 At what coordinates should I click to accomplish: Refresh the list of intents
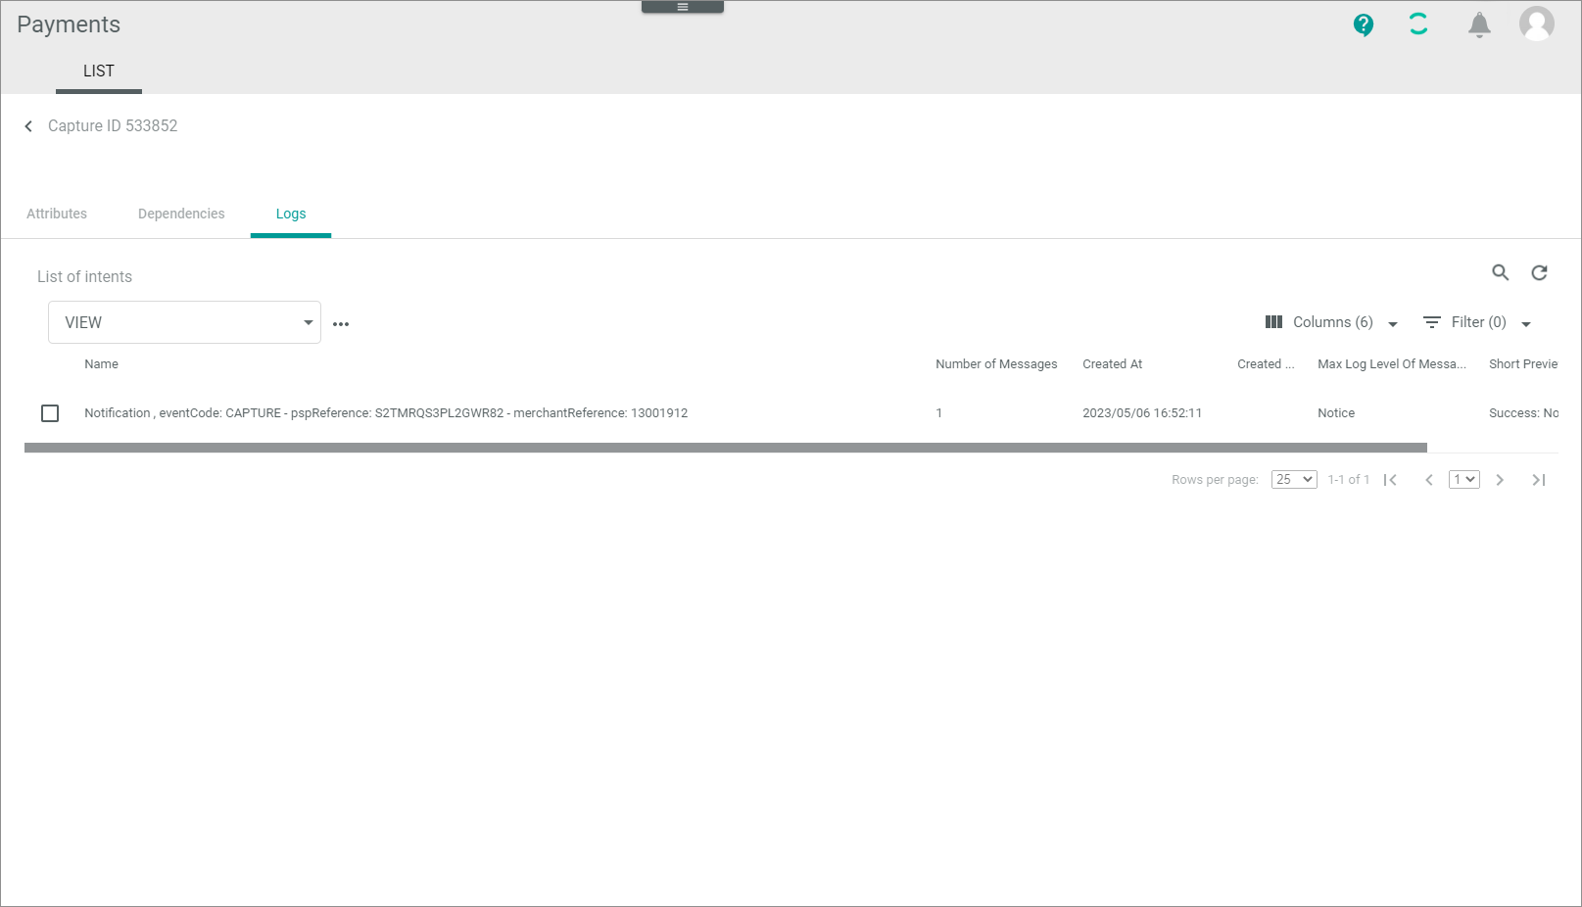tap(1539, 272)
